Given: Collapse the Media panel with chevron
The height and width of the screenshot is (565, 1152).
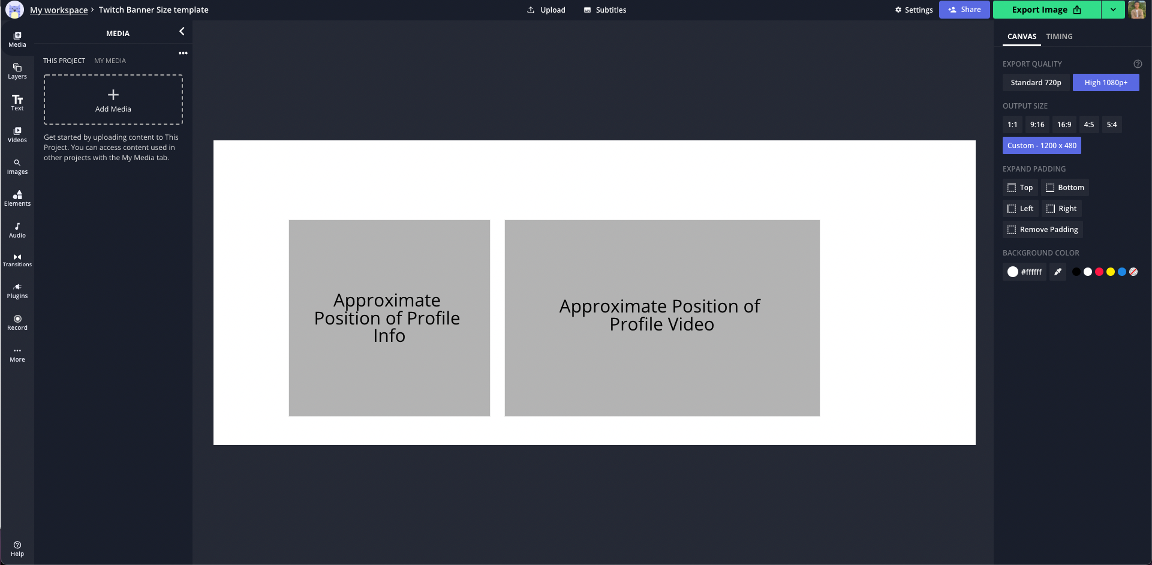Looking at the screenshot, I should point(182,31).
